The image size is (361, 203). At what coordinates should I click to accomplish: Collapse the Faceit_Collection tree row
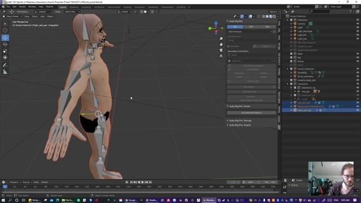(x=288, y=69)
